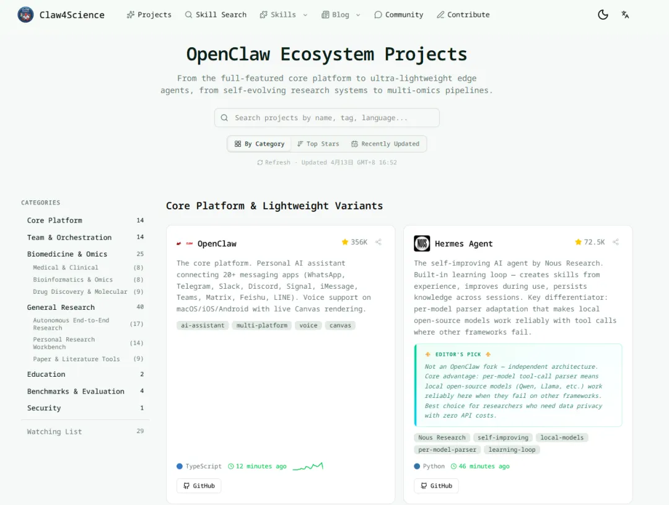Open the Community nav item

(398, 14)
